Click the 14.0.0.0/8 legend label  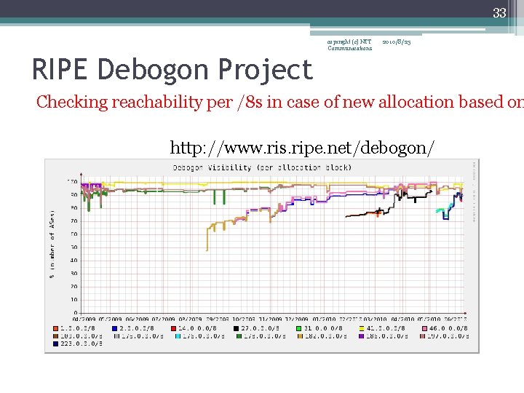point(197,329)
